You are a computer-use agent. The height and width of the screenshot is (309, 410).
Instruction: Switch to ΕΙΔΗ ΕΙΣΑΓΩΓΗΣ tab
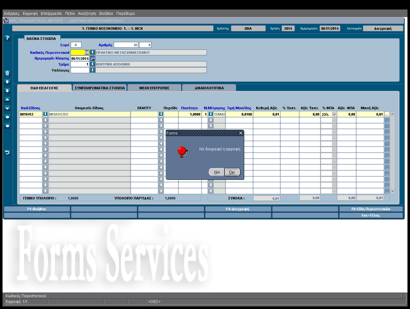coord(44,88)
